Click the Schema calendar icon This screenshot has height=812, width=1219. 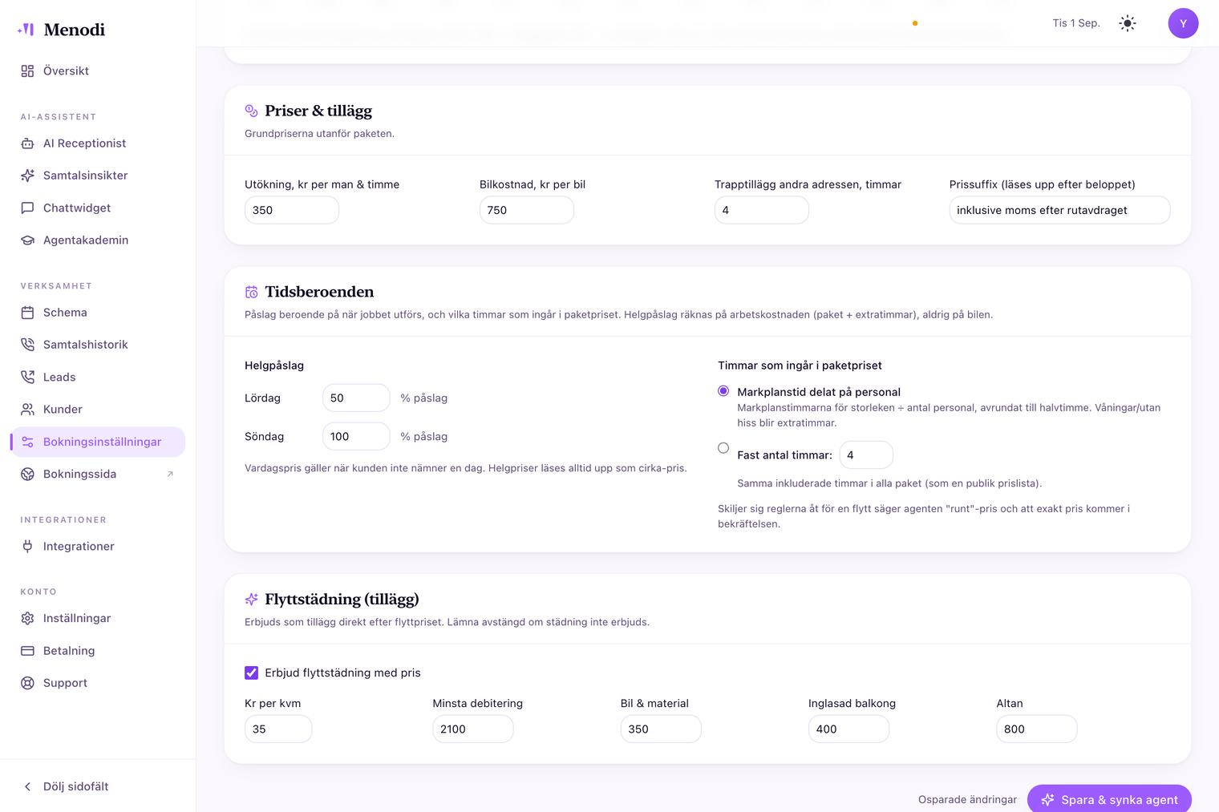point(27,313)
